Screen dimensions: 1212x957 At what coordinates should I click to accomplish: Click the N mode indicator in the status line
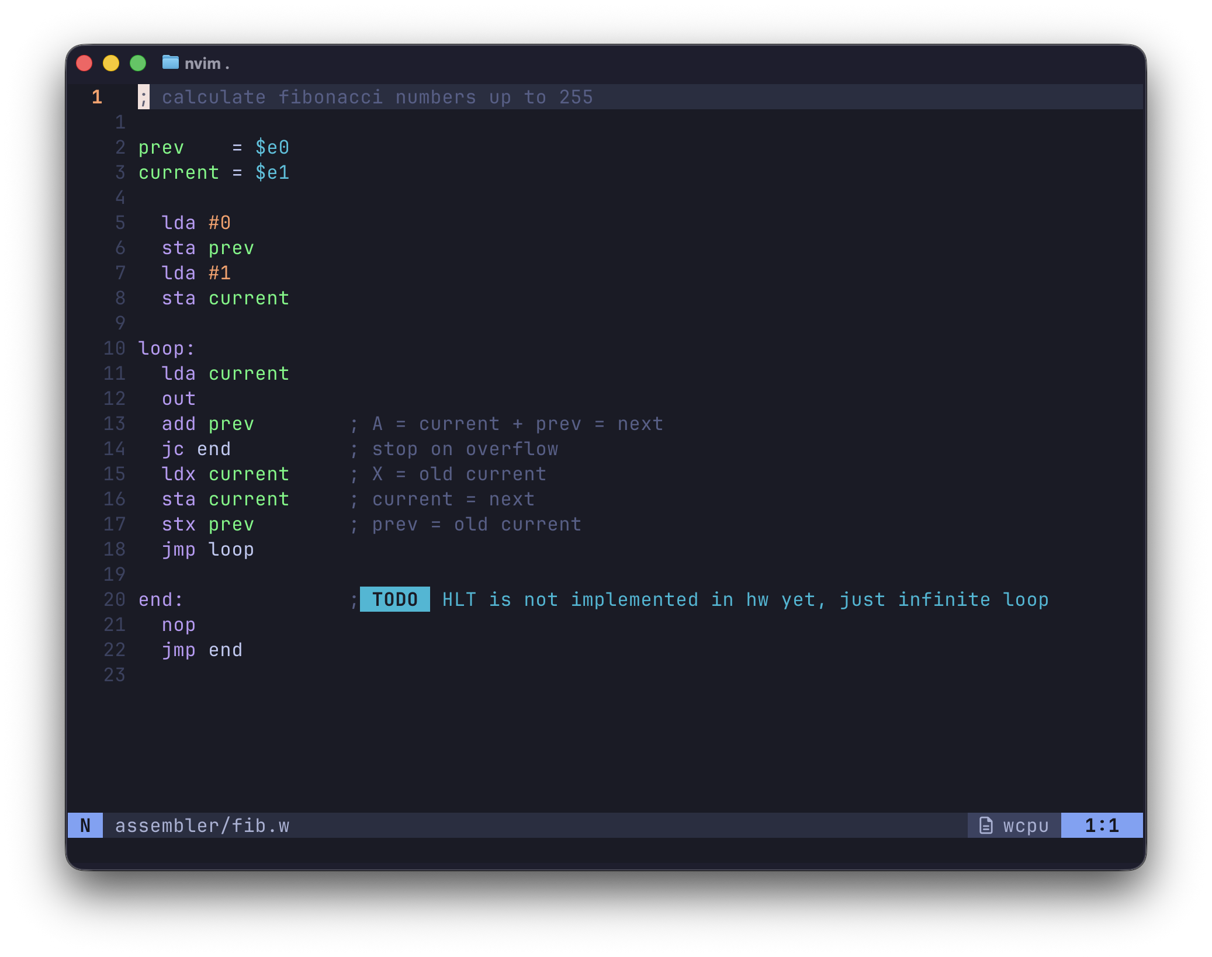click(x=85, y=826)
